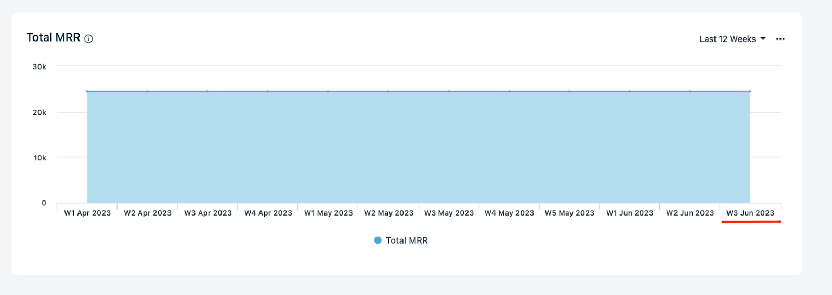The width and height of the screenshot is (832, 295).
Task: Select the W1 May 2023 axis label
Action: [328, 213]
